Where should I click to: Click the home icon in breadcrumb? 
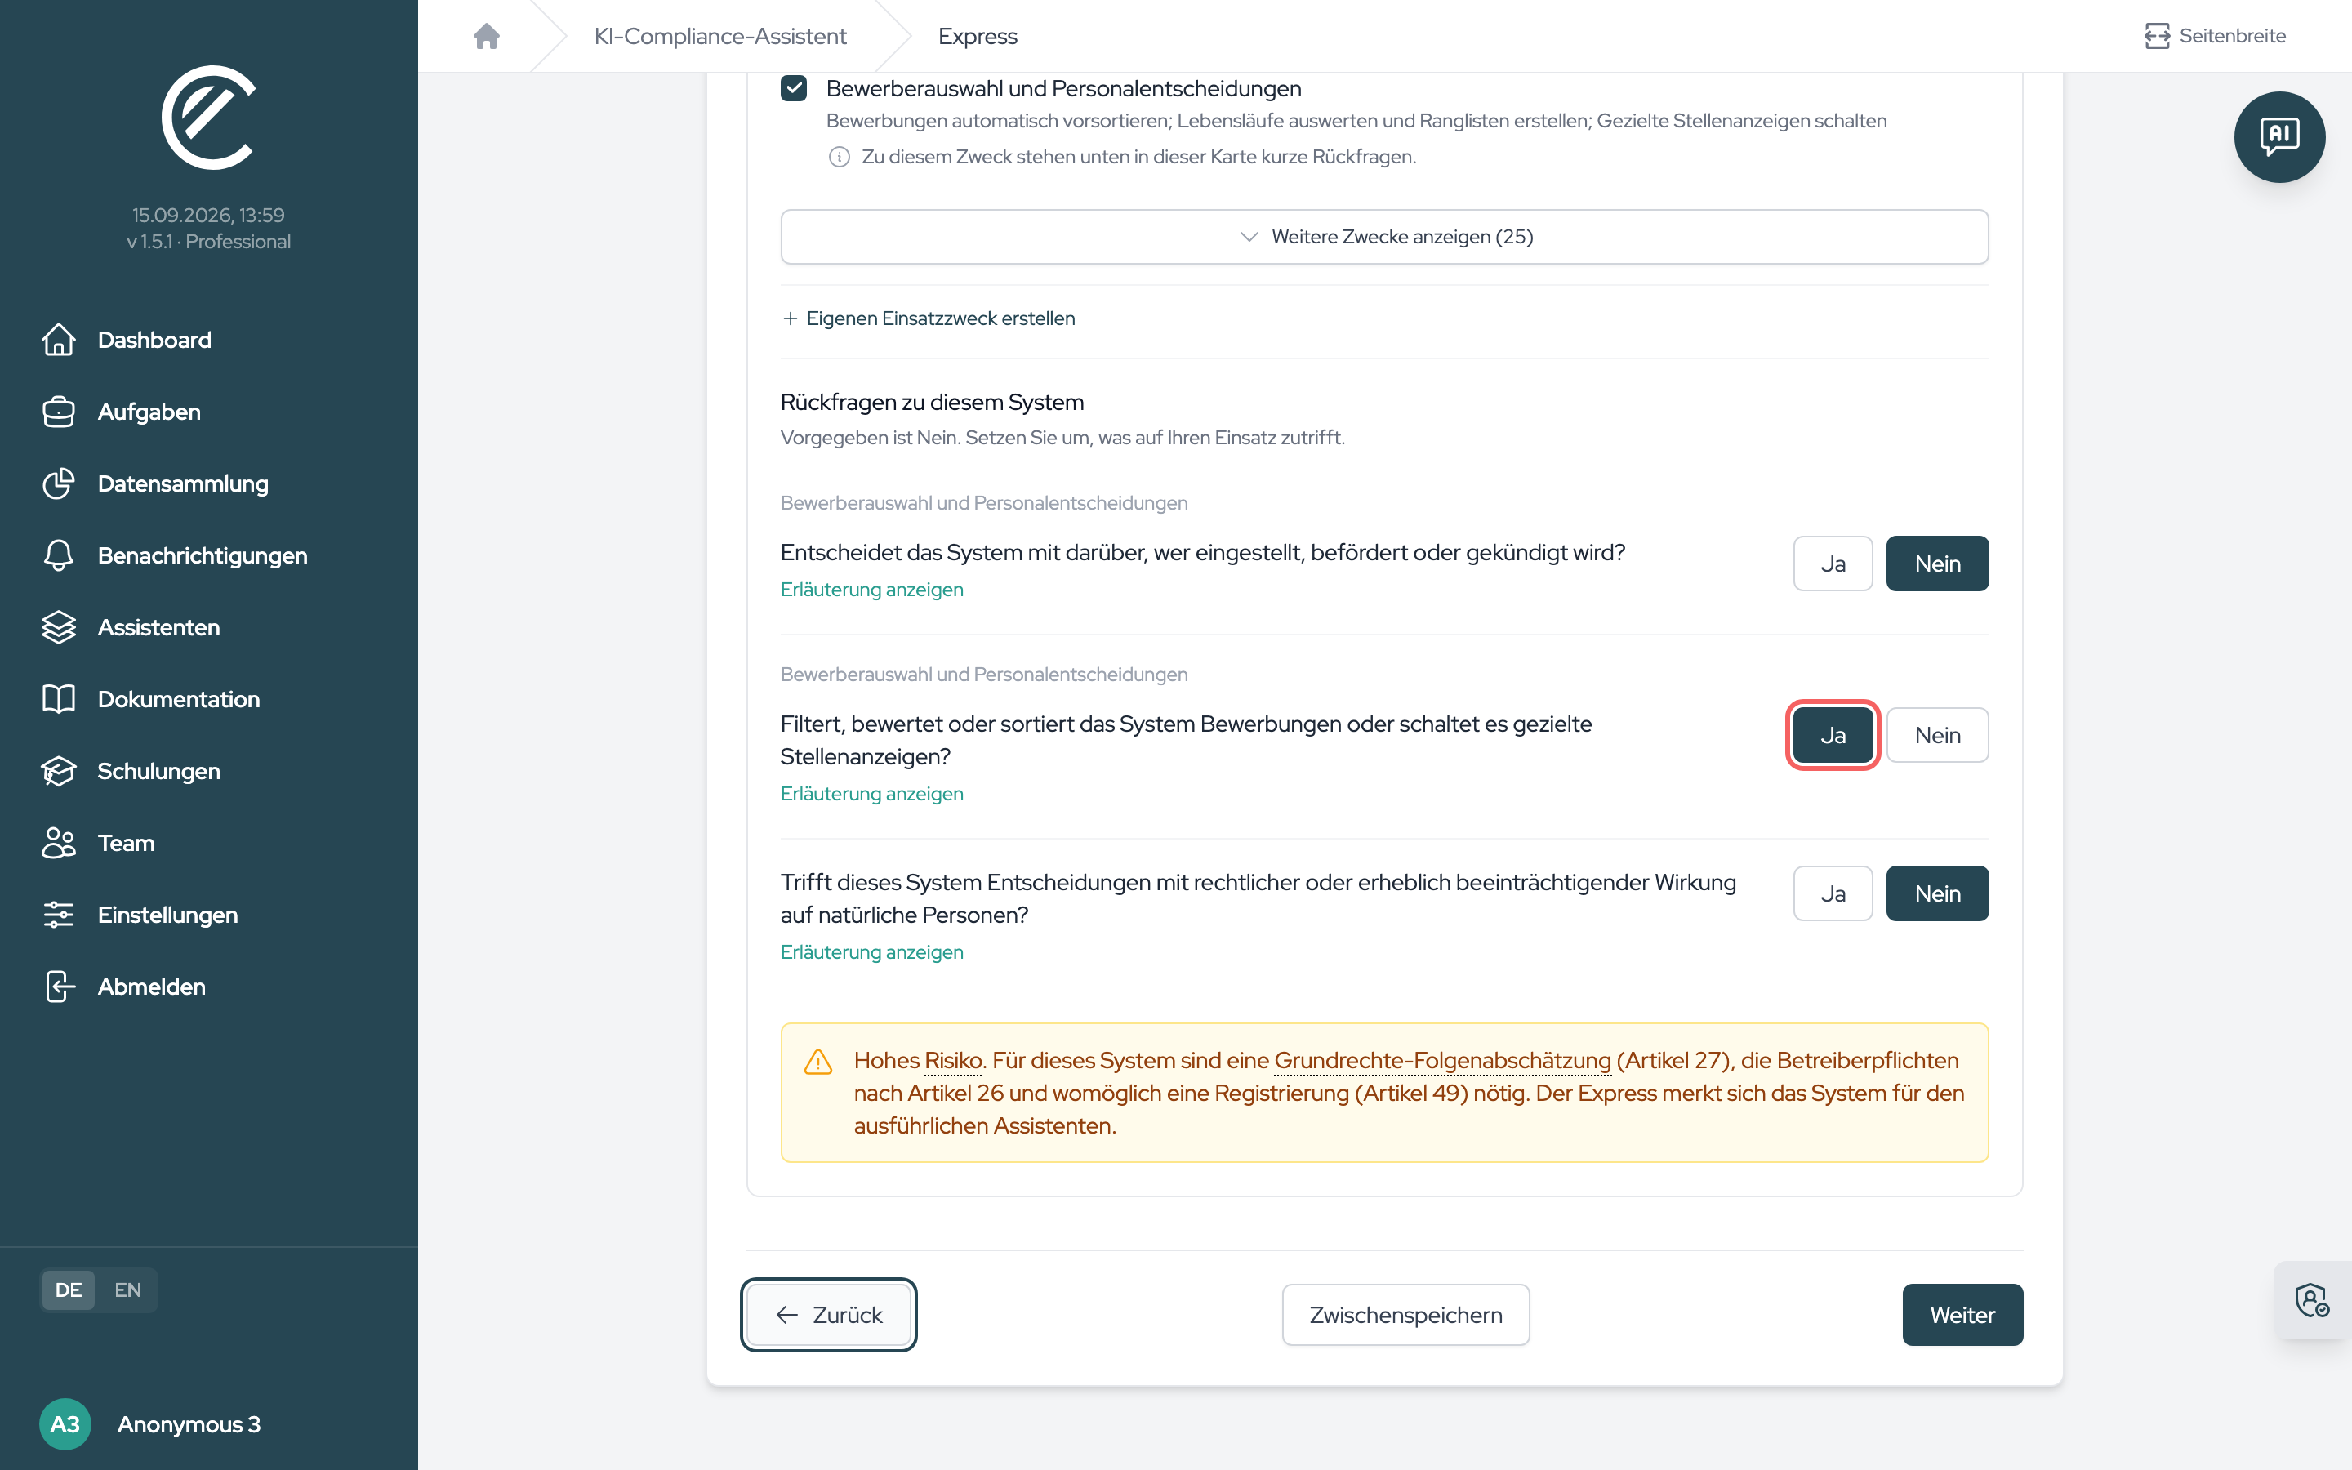coord(486,36)
